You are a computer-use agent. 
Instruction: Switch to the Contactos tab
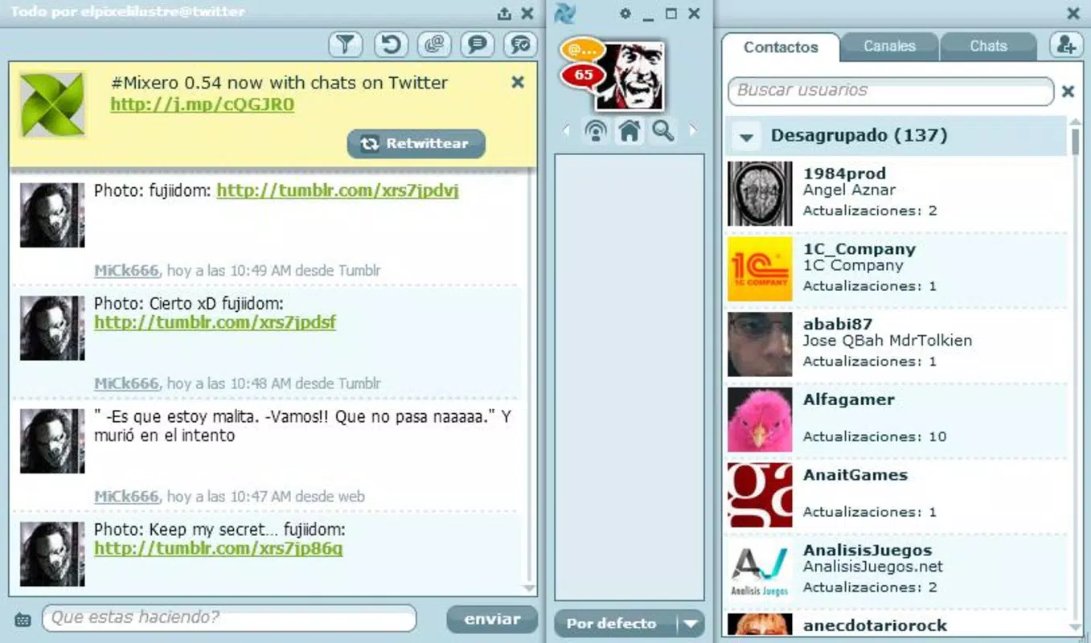coord(781,47)
